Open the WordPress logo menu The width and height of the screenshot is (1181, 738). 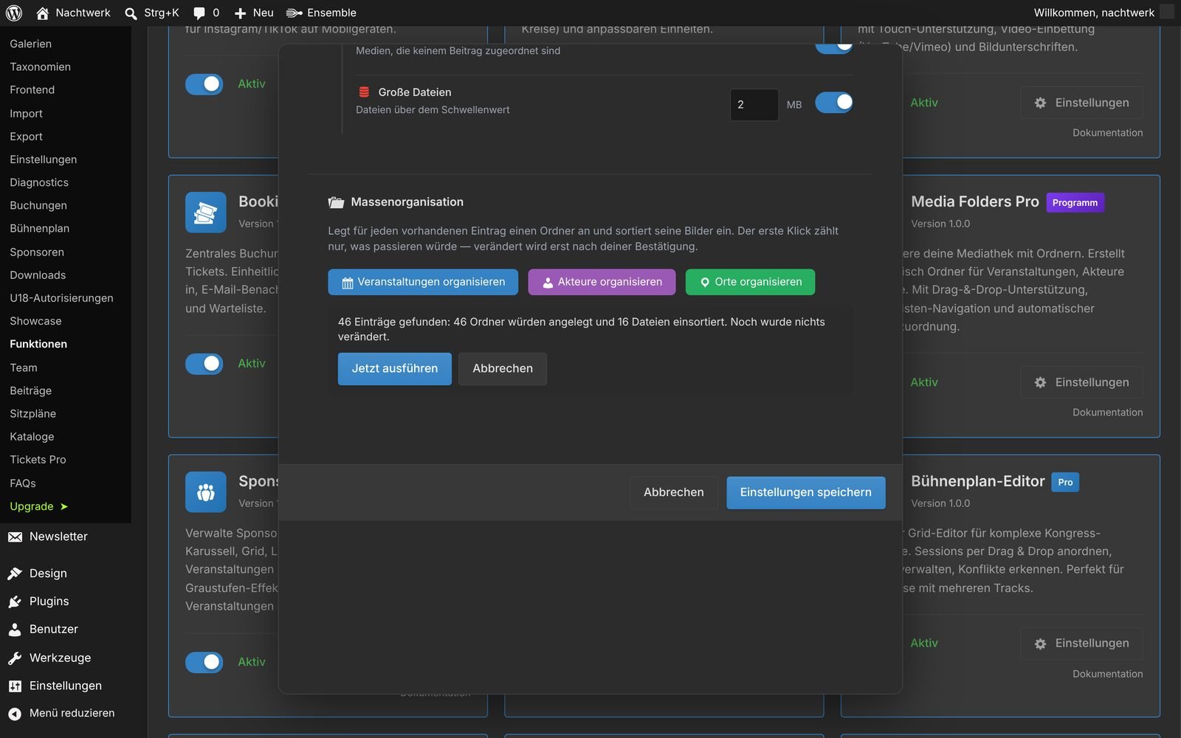pos(14,13)
